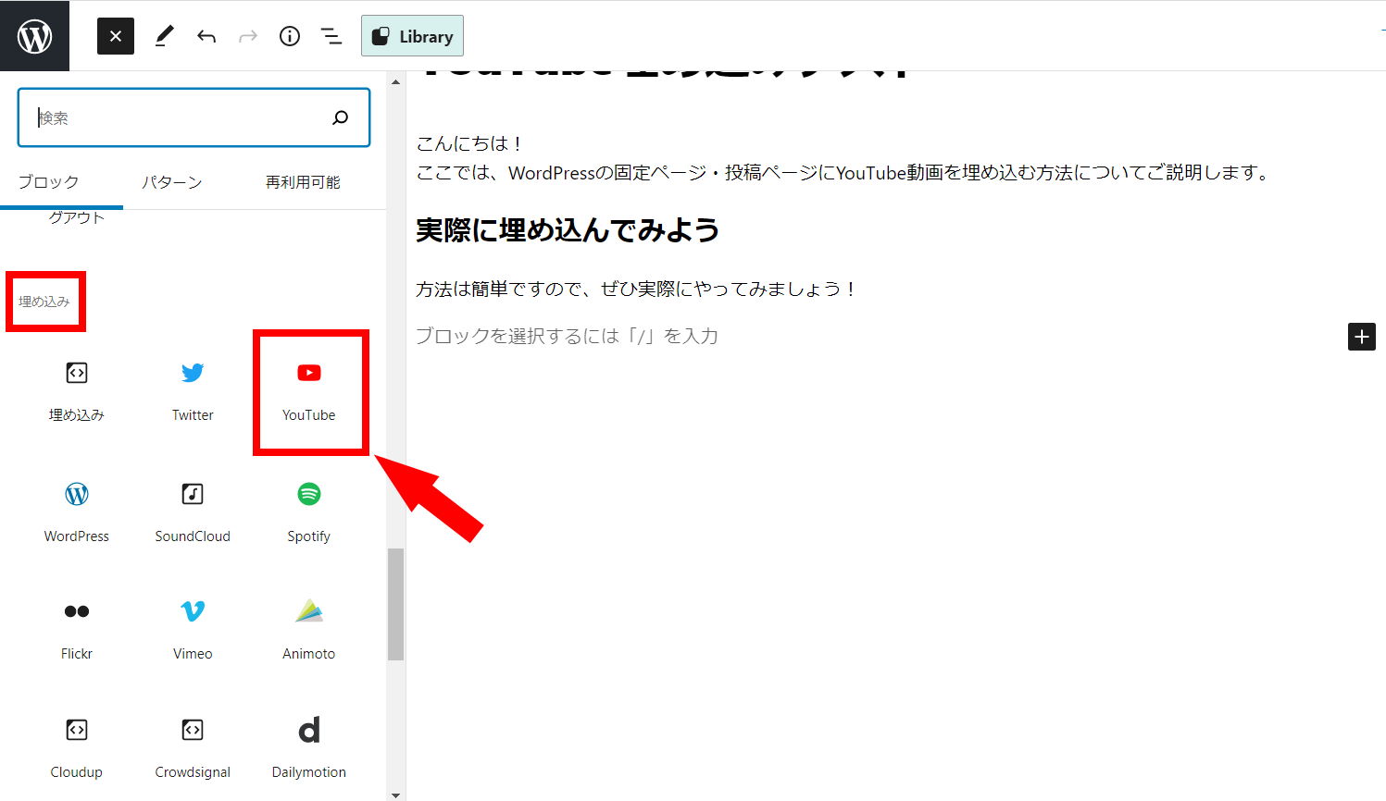Open the WordPress logo menu

(x=34, y=36)
